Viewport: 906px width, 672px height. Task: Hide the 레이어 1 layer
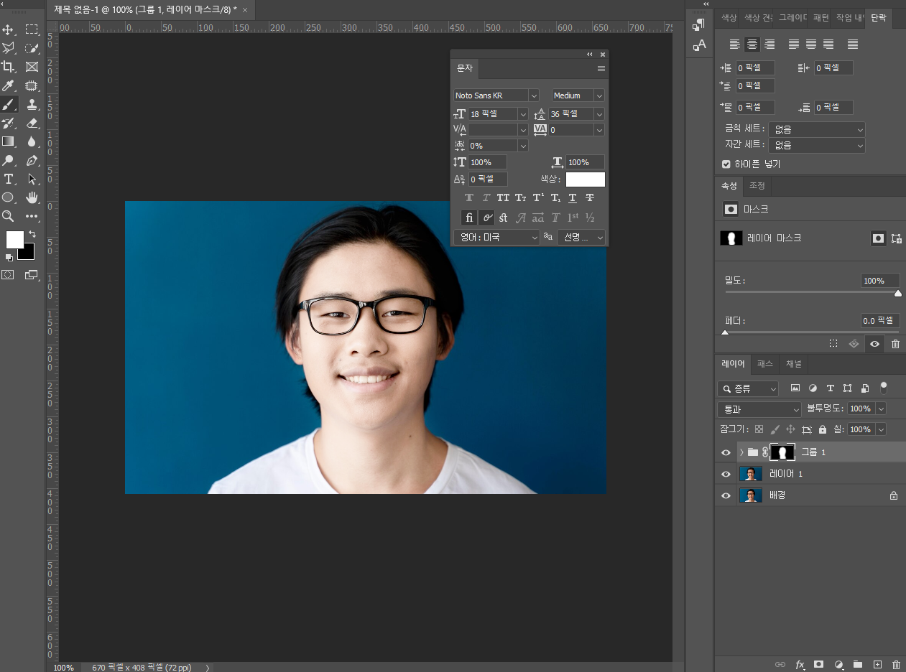click(726, 475)
